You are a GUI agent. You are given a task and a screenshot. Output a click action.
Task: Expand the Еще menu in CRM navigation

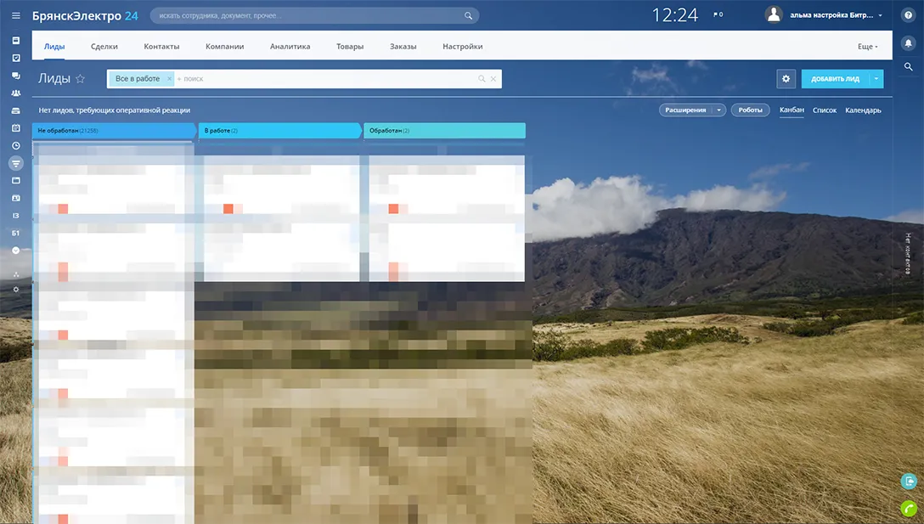coord(867,47)
